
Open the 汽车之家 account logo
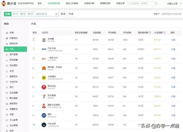[x=44, y=49]
